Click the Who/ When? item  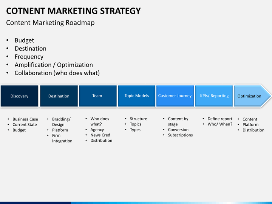click(x=220, y=124)
